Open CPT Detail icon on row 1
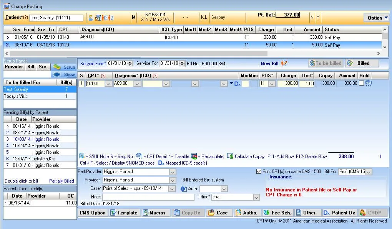Screen dimensions: 392x229 (369, 83)
